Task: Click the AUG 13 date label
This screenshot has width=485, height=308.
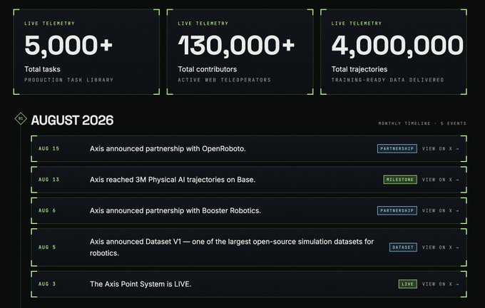Action: coord(48,180)
